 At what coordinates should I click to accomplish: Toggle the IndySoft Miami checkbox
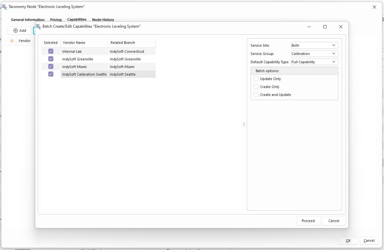coord(51,66)
